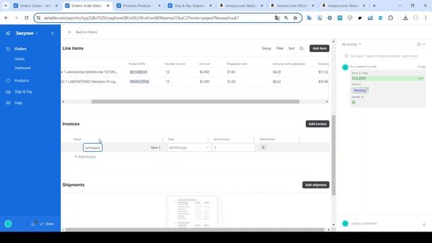Screen dimensions: 432x243
Task: Click Add item button
Action: pos(319,48)
